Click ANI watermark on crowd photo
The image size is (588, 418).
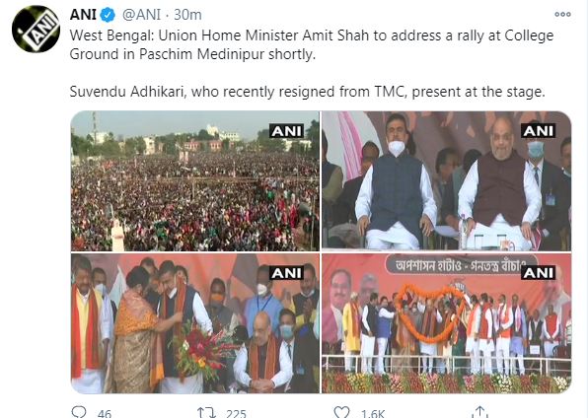(286, 131)
